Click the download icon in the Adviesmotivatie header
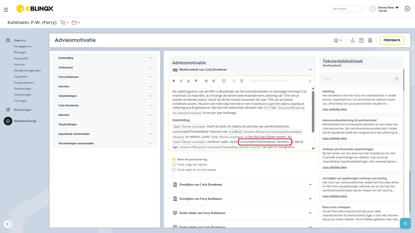 [x=353, y=40]
